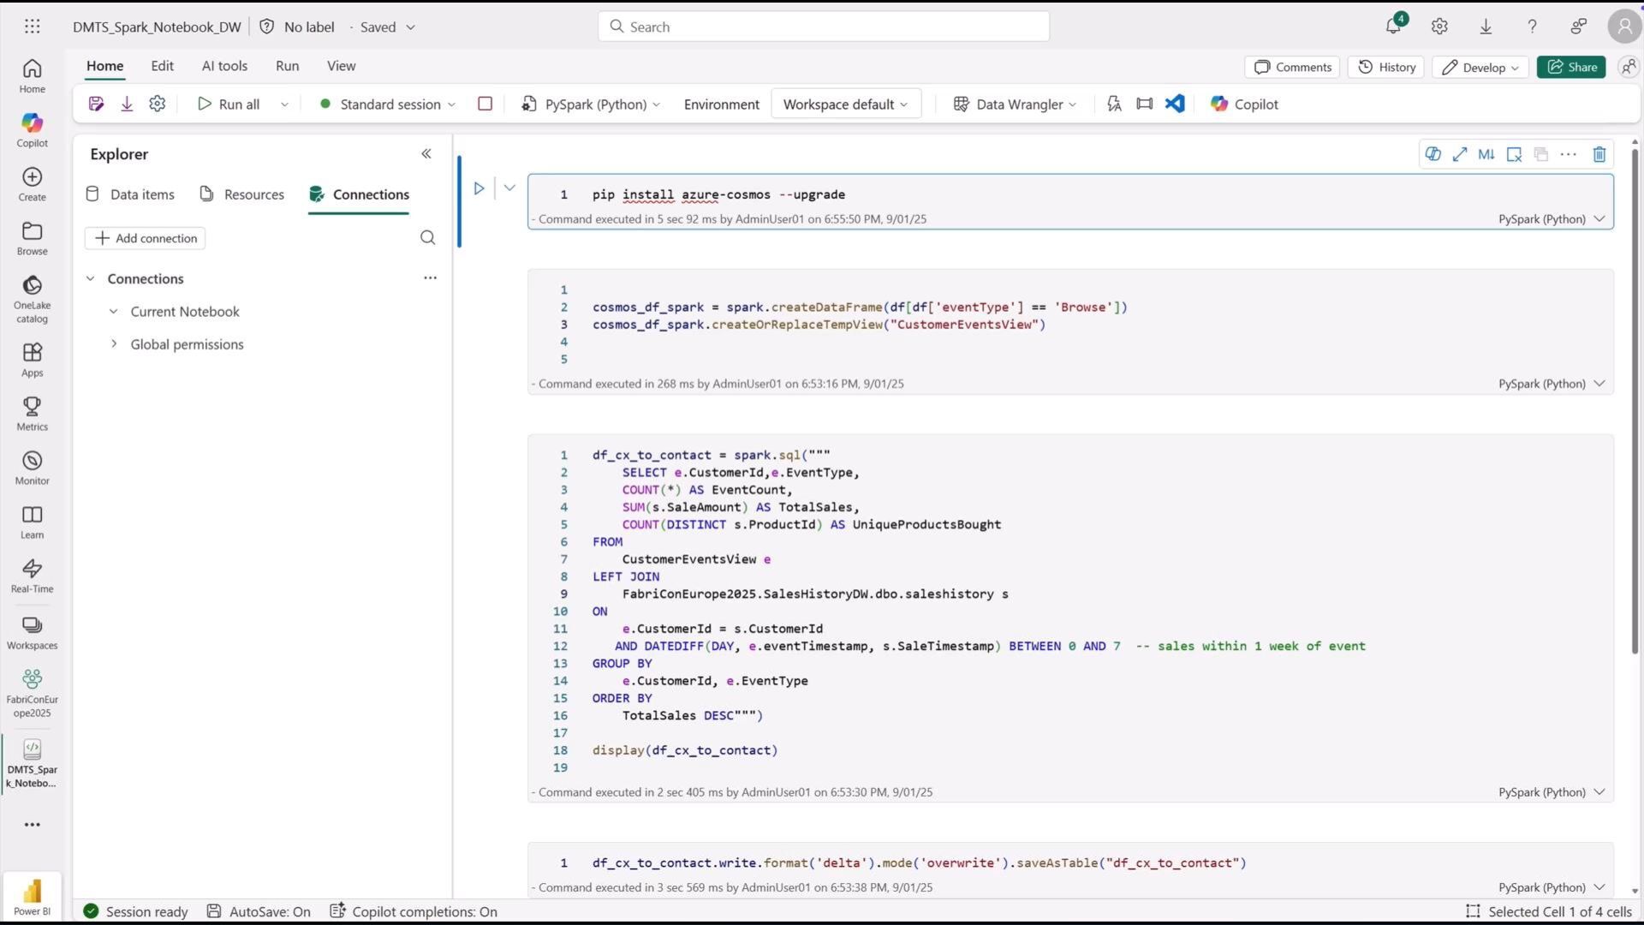Image resolution: width=1644 pixels, height=925 pixels.
Task: Open the Real-Time hub in the sidebar
Action: pyautogui.click(x=32, y=576)
